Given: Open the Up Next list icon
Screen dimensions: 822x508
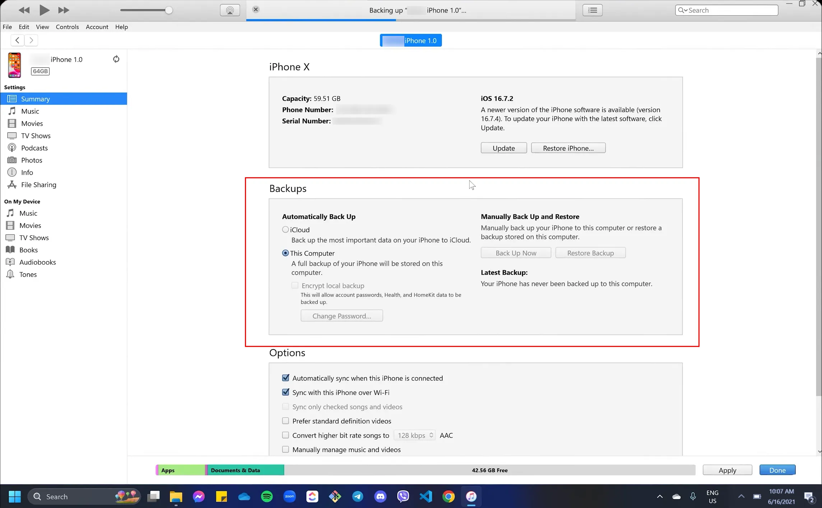Looking at the screenshot, I should point(593,10).
